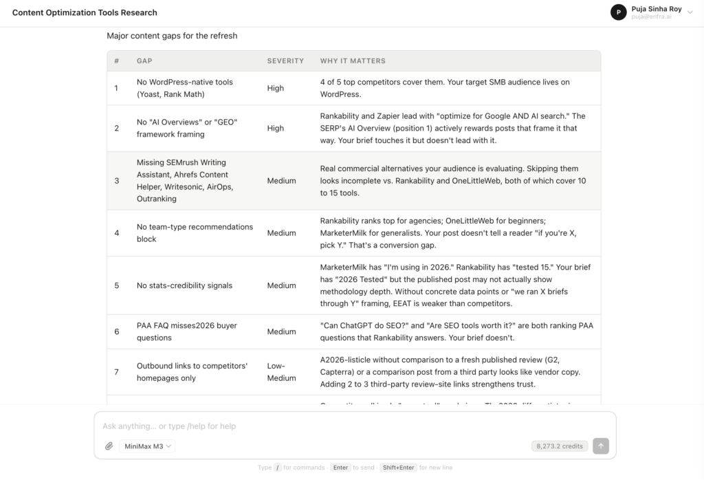The height and width of the screenshot is (480, 704).
Task: Expand the account menu chevron
Action: click(x=690, y=12)
